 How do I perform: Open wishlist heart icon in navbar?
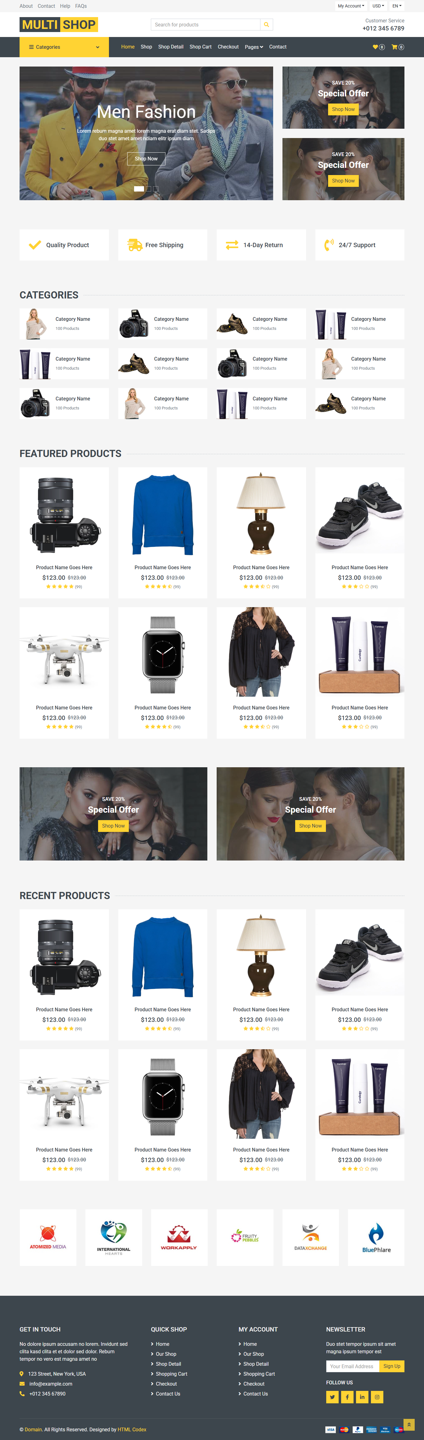tap(378, 47)
